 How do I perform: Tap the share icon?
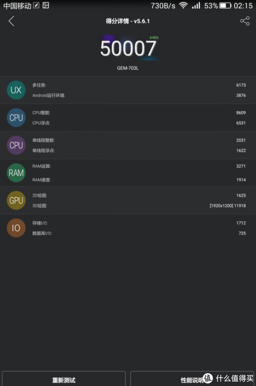pyautogui.click(x=244, y=21)
